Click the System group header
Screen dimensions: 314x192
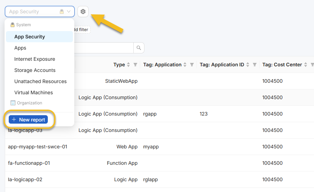pyautogui.click(x=21, y=25)
